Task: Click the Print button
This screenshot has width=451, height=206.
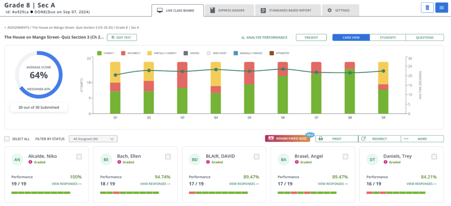Action: (337, 139)
